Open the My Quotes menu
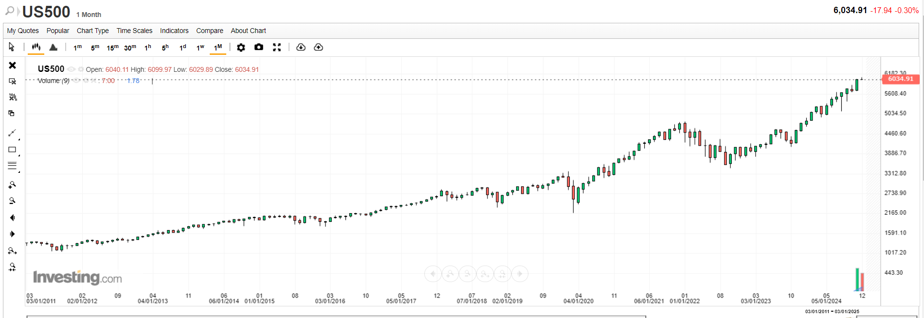 (x=23, y=31)
